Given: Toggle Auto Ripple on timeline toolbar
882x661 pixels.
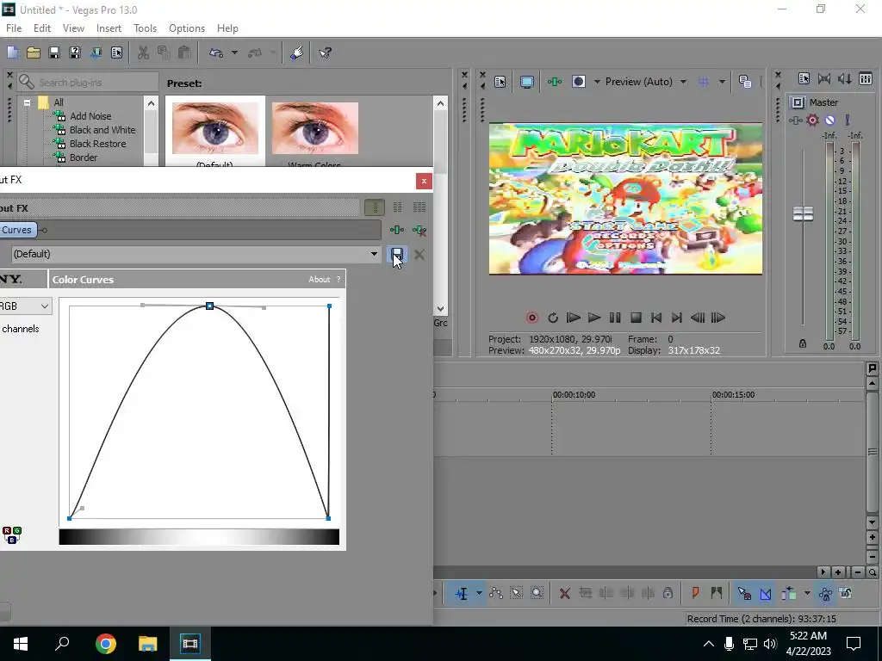Looking at the screenshot, I should 789,594.
